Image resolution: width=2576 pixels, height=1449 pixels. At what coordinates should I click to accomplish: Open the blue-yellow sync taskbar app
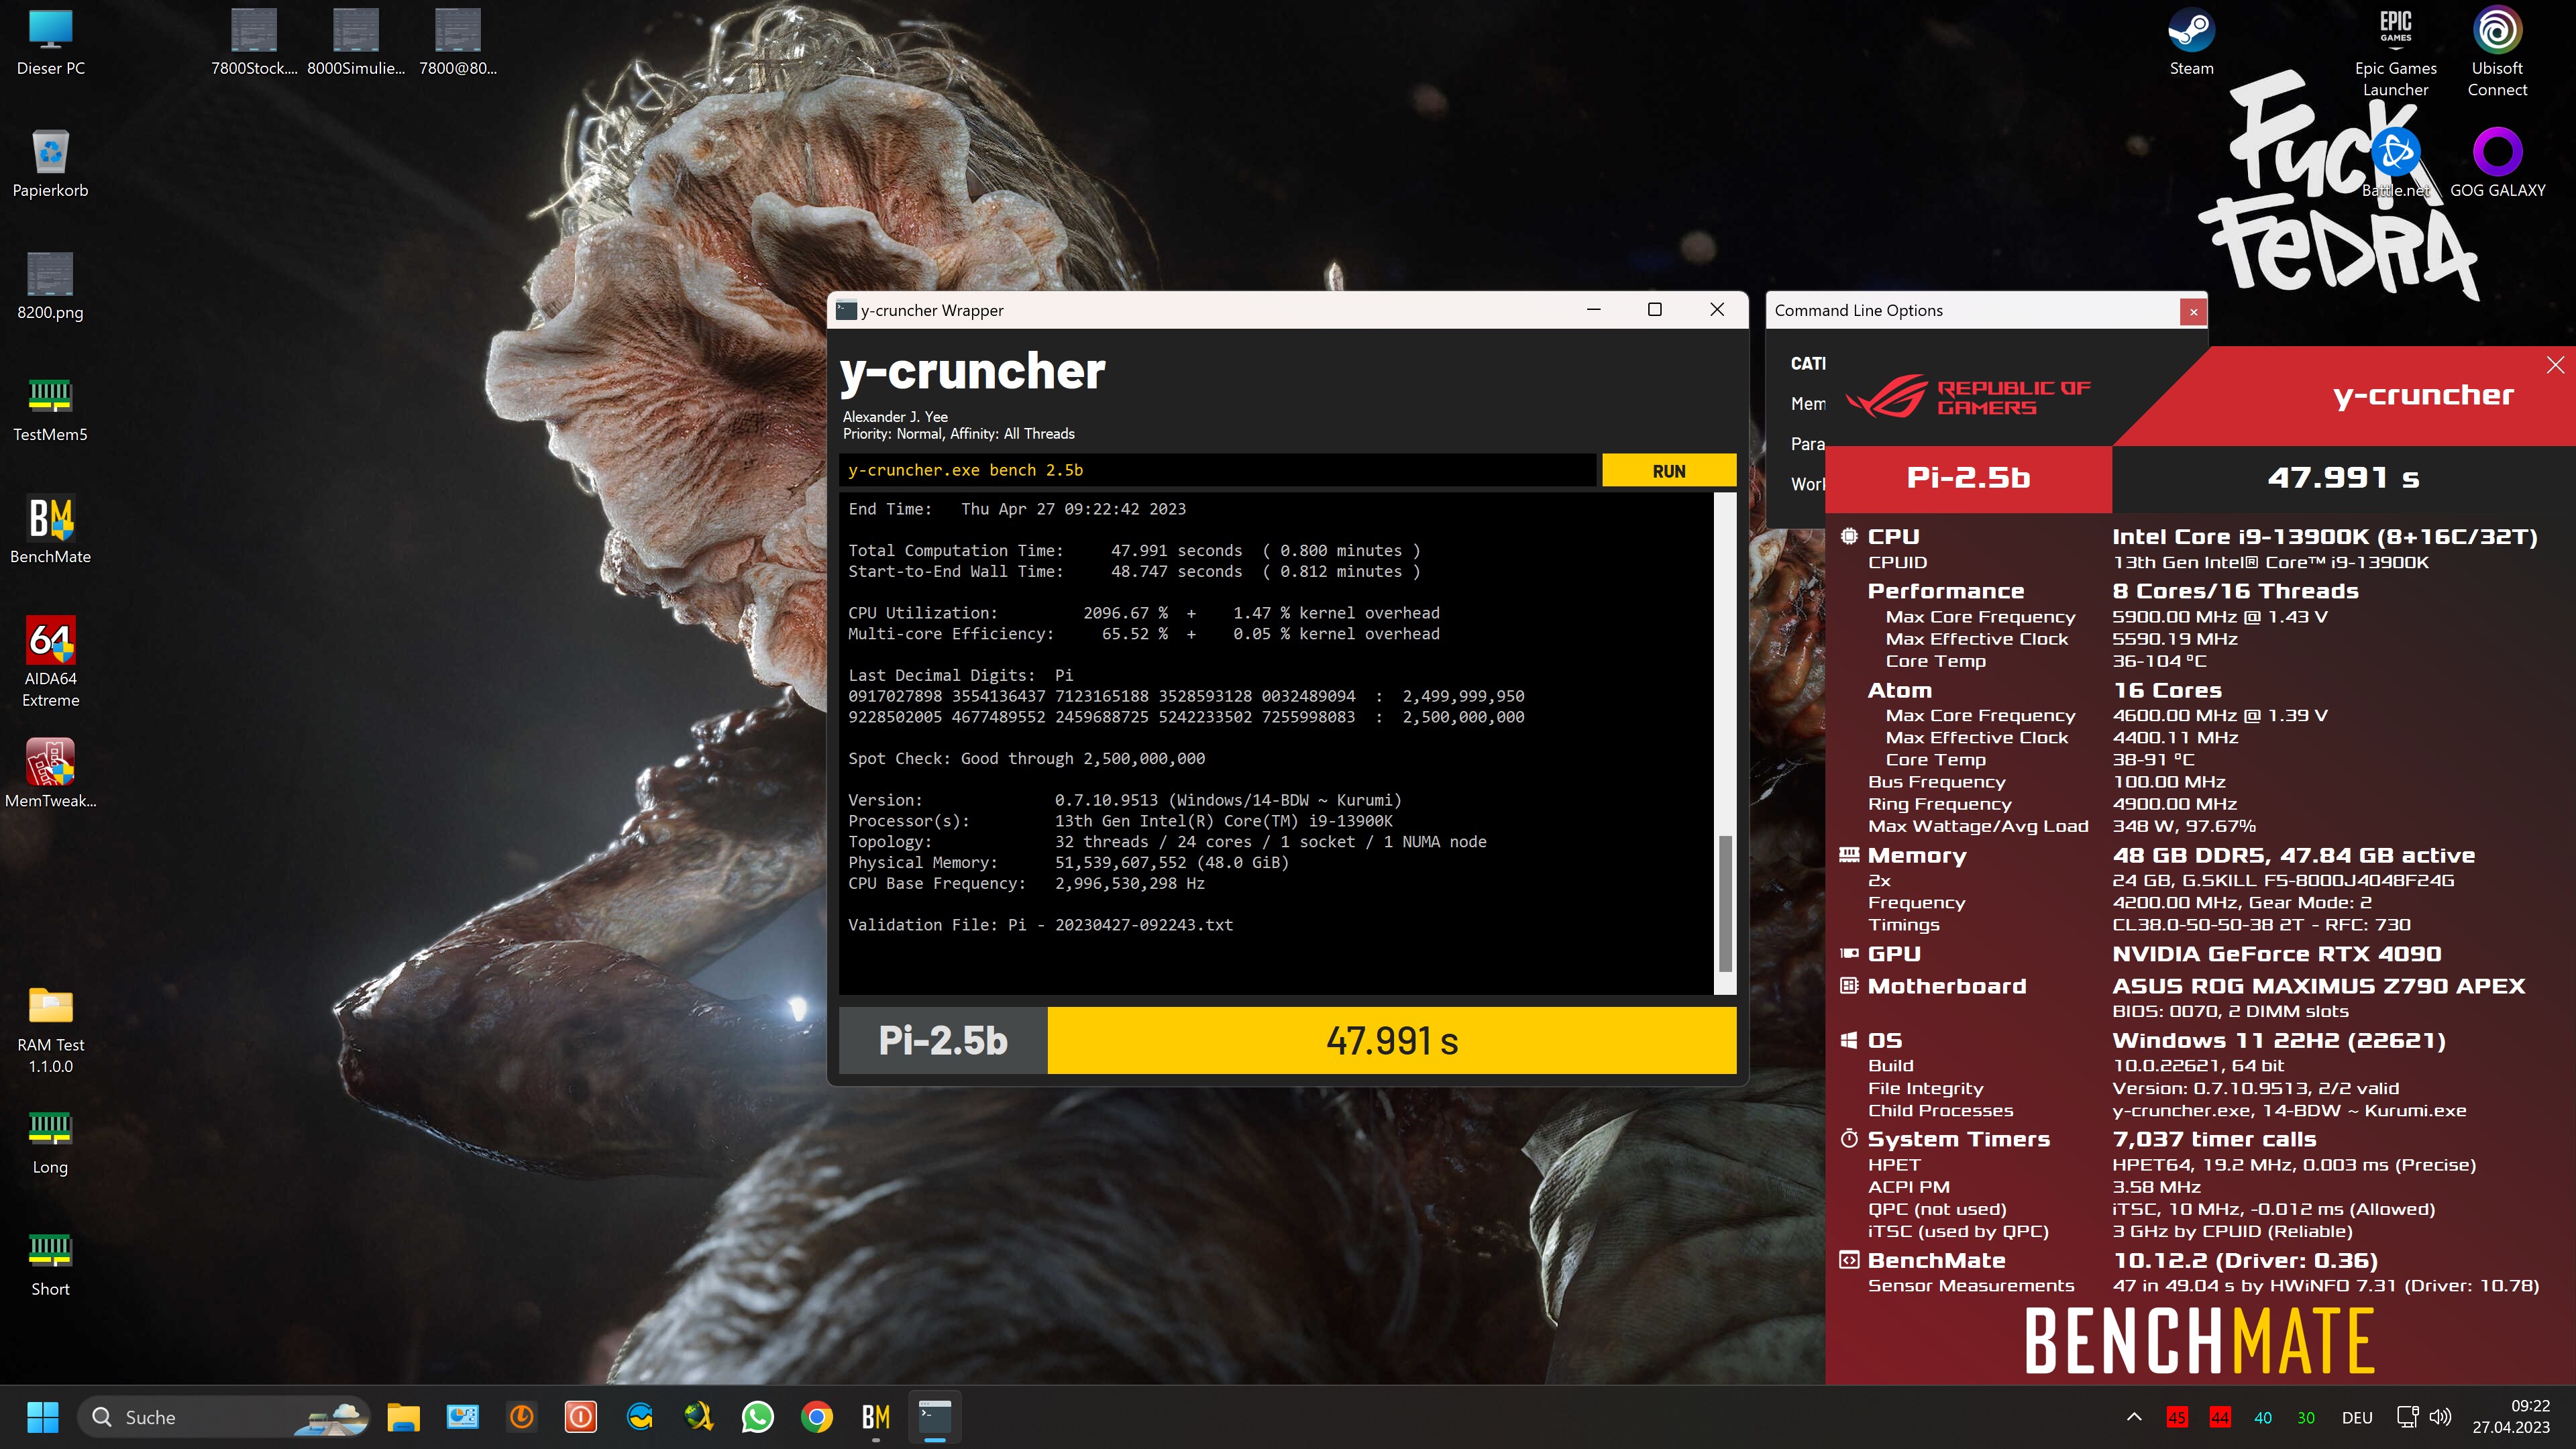pos(639,1417)
